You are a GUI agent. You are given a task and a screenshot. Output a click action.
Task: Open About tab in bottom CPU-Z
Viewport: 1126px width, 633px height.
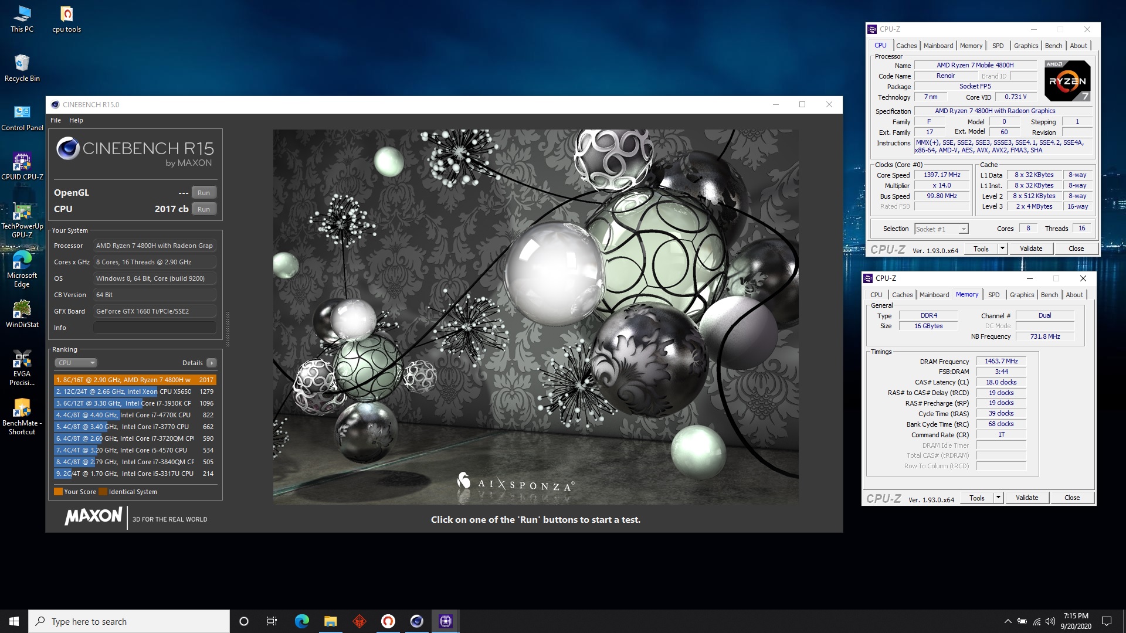[x=1074, y=295]
